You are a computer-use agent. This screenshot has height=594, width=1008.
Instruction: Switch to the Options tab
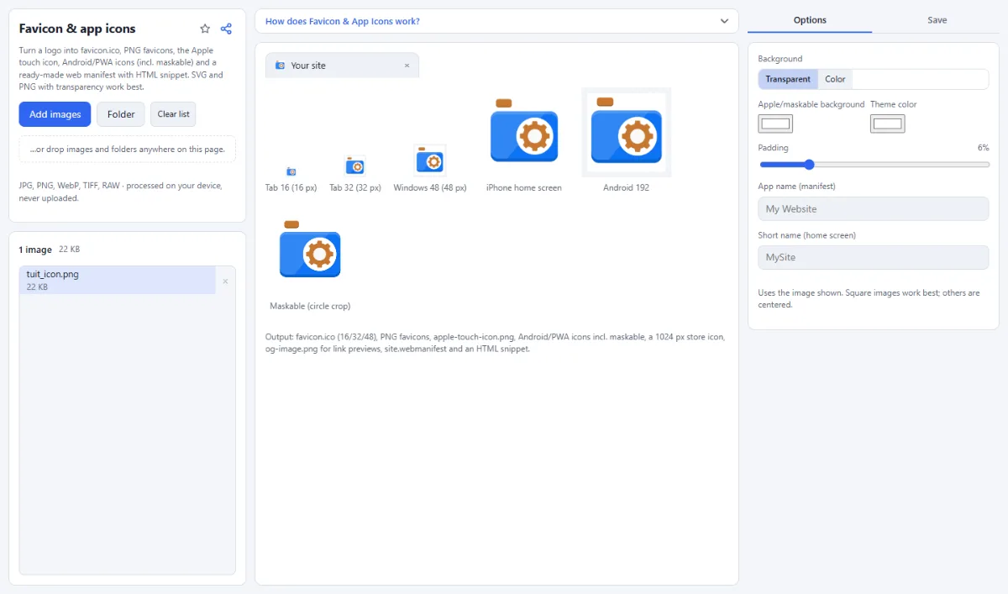coord(810,20)
